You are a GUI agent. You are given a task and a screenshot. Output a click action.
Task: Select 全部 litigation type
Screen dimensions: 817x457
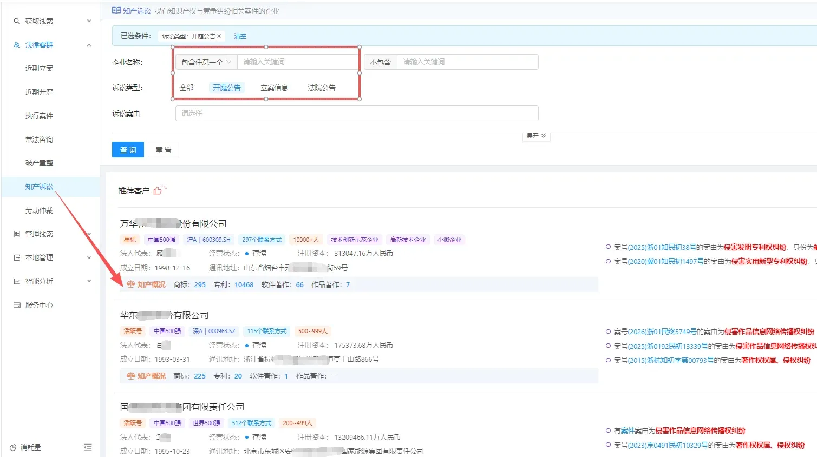coord(186,88)
